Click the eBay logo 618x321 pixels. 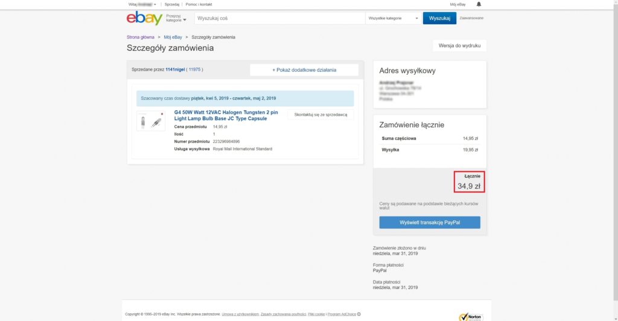[x=144, y=18]
